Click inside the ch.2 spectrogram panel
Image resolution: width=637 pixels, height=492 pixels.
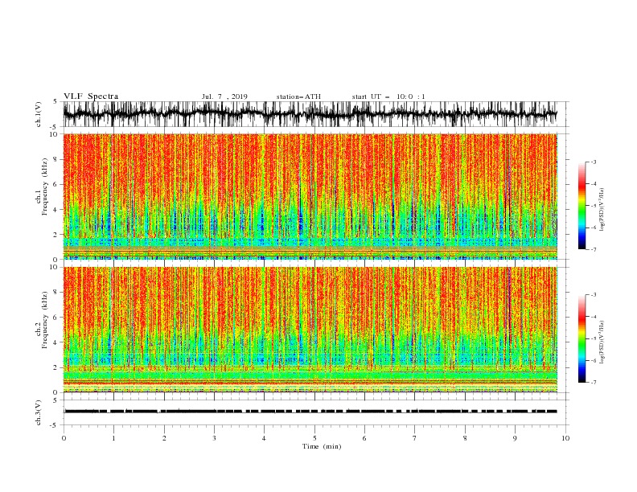(x=310, y=330)
